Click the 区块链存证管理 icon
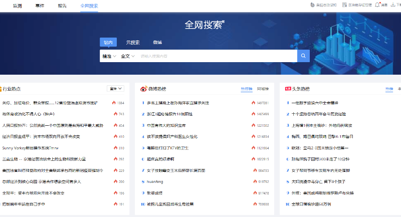This screenshot has height=217, width=401. 344,5
